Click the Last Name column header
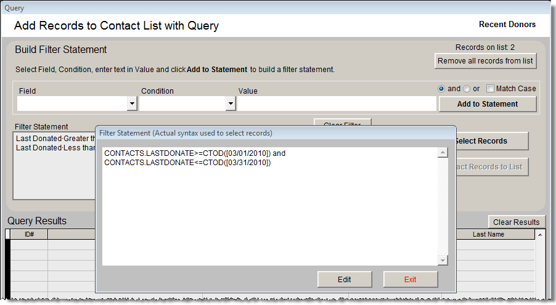Viewport: 556px width, 305px height. (488, 235)
